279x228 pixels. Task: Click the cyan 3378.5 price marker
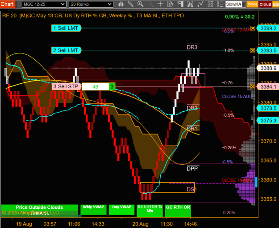click(268, 108)
